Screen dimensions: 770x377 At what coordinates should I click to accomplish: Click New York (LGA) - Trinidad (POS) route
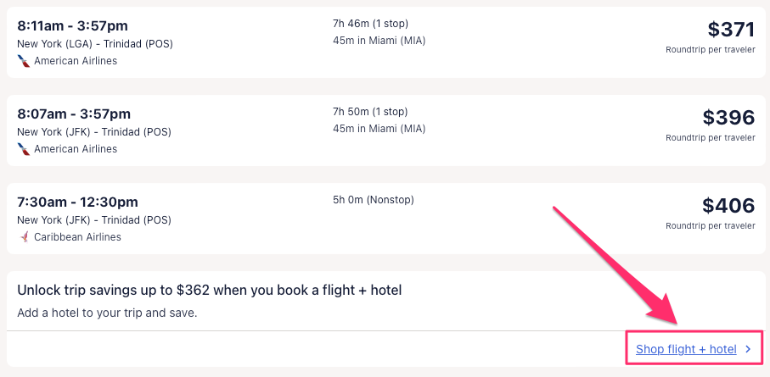pyautogui.click(x=94, y=44)
